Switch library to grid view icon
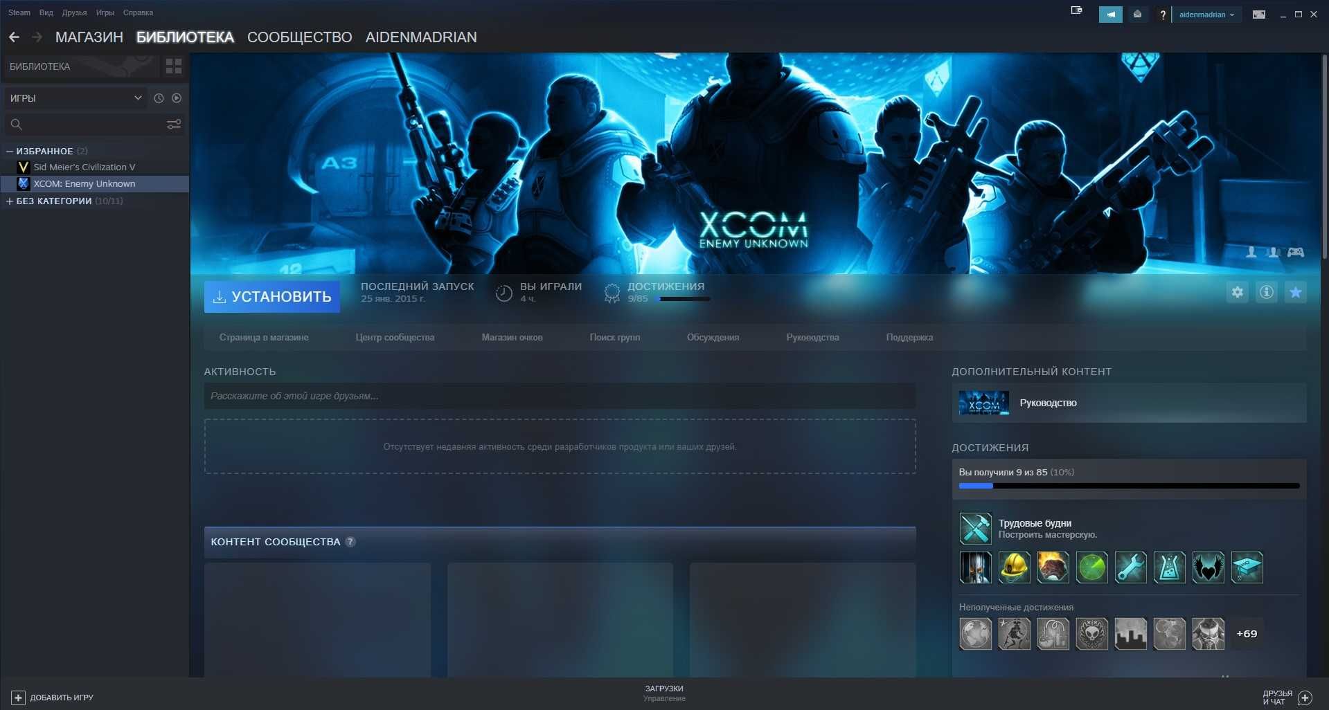 click(x=174, y=66)
